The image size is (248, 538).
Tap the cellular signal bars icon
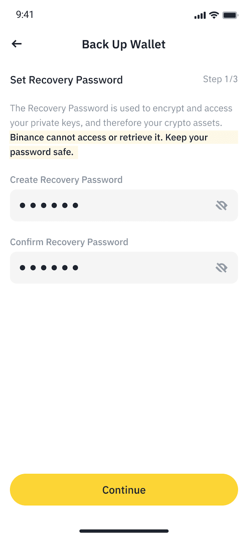[200, 15]
